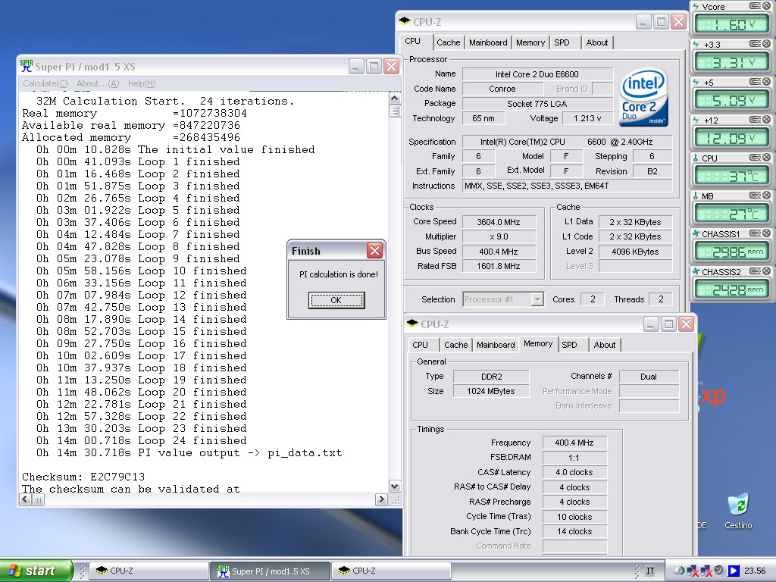Click the processor name 'Intel Core 2 Duo E6600'
This screenshot has width=776, height=582.
pos(537,74)
